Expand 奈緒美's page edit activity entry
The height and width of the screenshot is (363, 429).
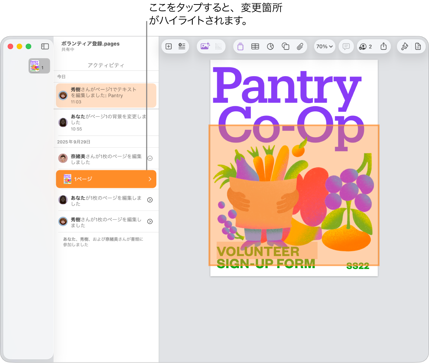(x=150, y=158)
